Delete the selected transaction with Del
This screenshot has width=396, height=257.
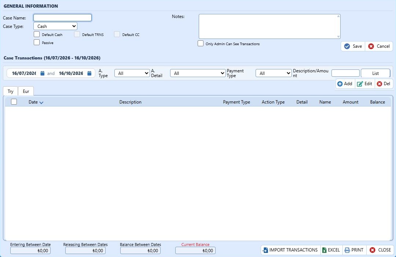(x=384, y=84)
